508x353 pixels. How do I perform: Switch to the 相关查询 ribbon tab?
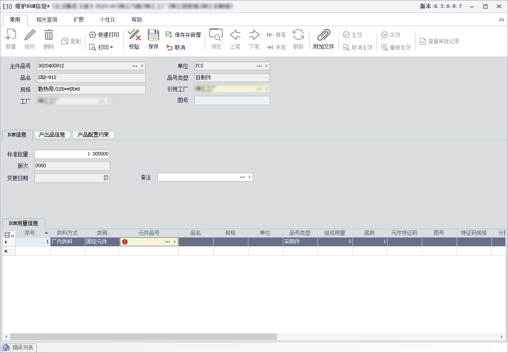(47, 20)
